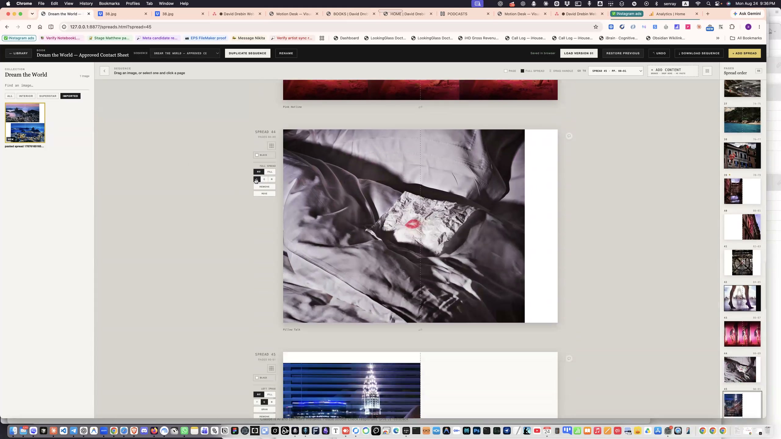The width and height of the screenshot is (781, 439).
Task: Open the comment bubble for Spread 45
Action: coord(569,359)
